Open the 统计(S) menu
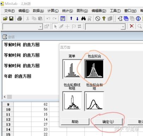143x136 pixels. (68, 11)
